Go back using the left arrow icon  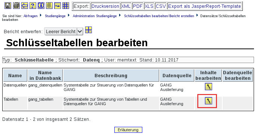click(x=25, y=6)
